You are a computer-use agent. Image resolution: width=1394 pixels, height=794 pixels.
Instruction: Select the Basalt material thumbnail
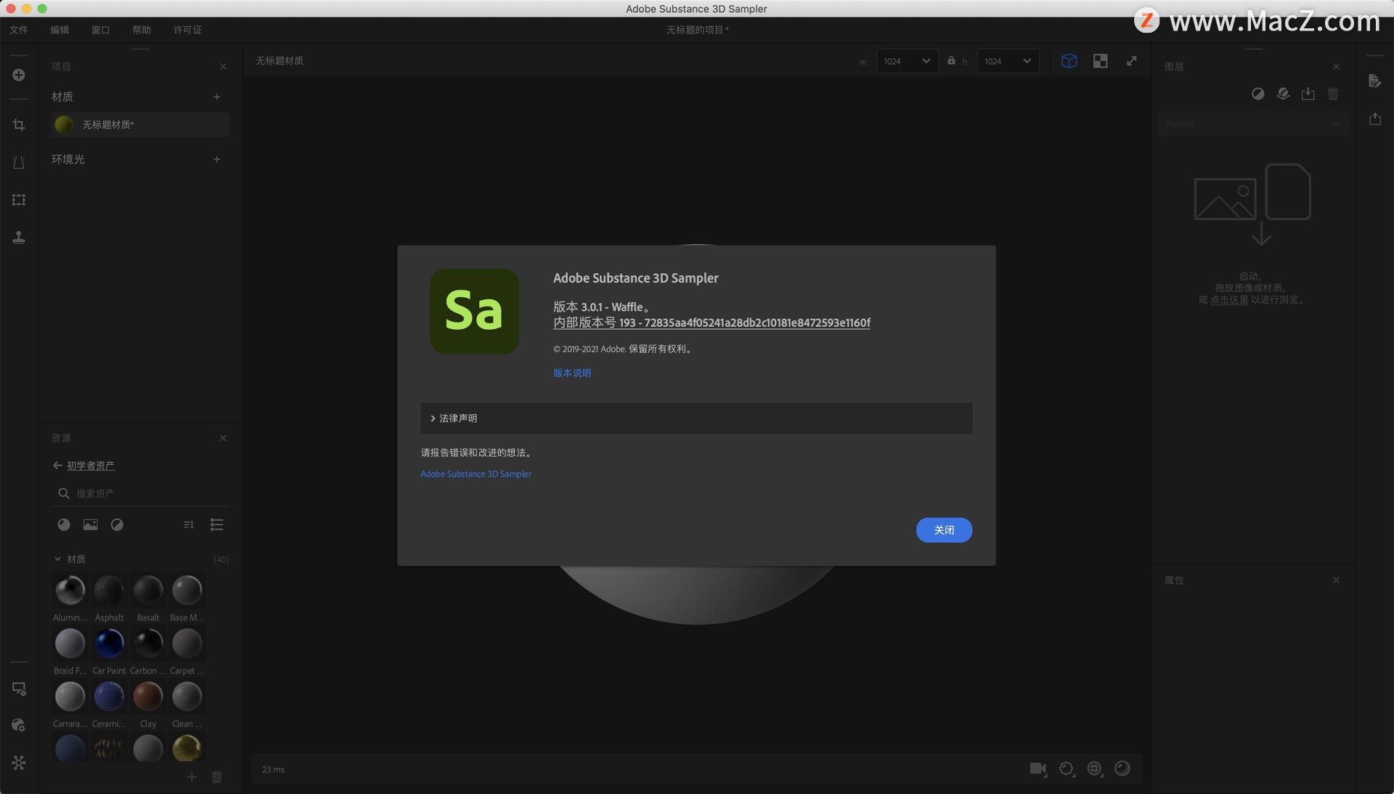[148, 590]
